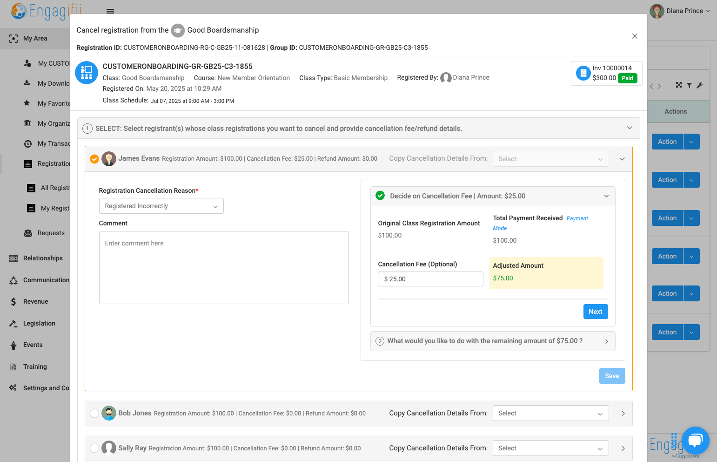Expand remaining amount of $75.00 step

(x=606, y=341)
